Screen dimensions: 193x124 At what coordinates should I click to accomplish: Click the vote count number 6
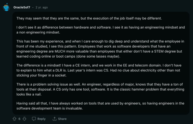coord(20,119)
